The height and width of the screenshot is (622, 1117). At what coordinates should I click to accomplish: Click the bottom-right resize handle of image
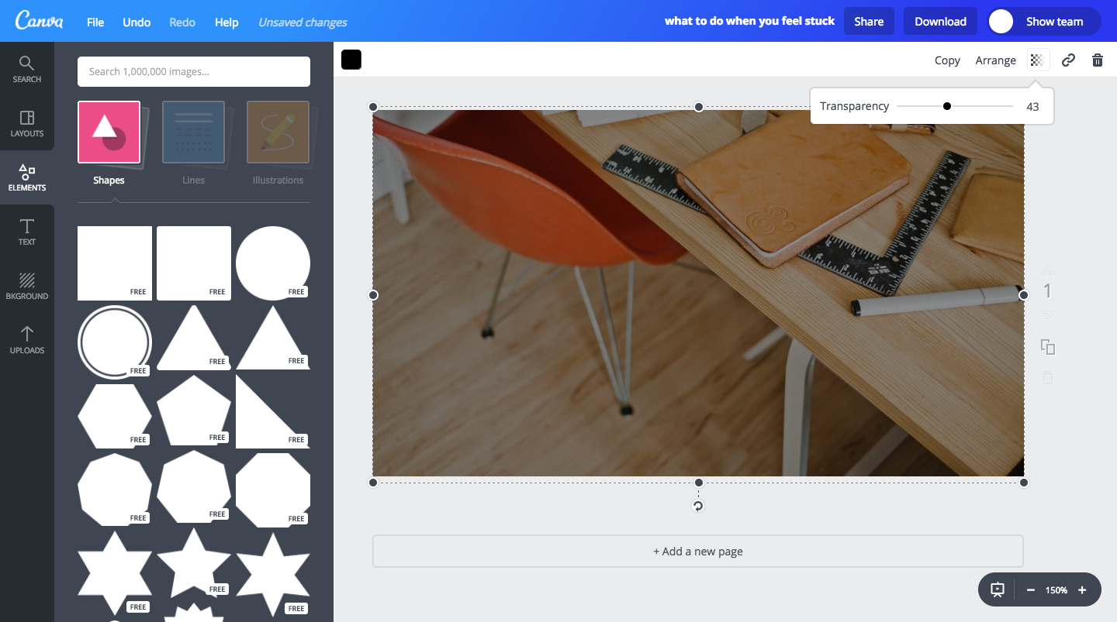pyautogui.click(x=1024, y=483)
